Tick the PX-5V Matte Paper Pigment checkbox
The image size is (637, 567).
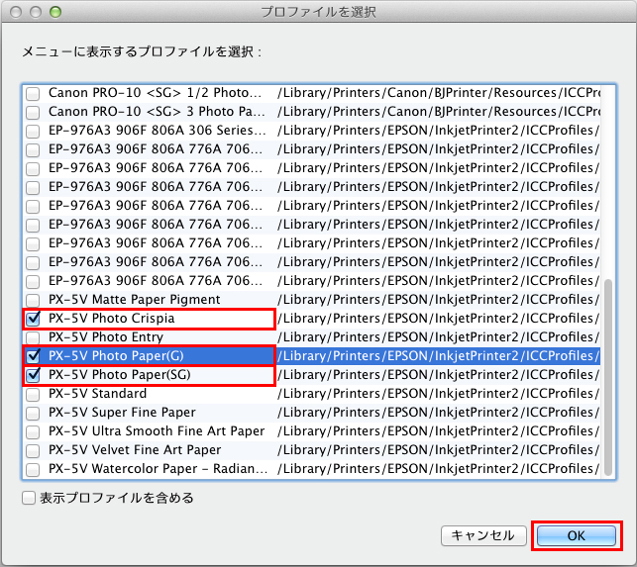click(33, 301)
